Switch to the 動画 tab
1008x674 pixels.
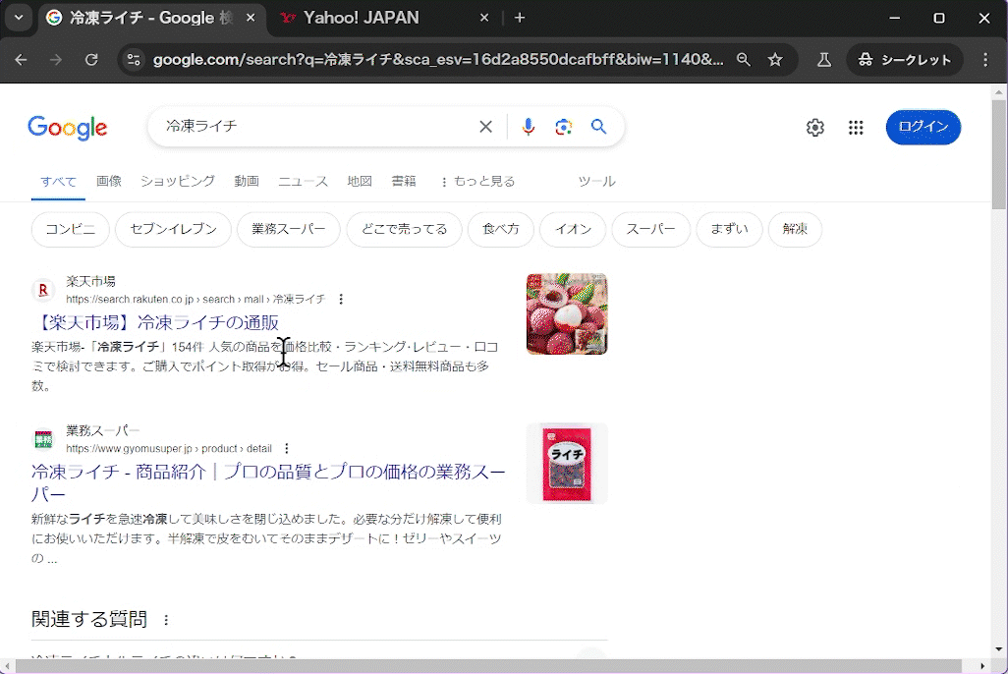coord(247,182)
